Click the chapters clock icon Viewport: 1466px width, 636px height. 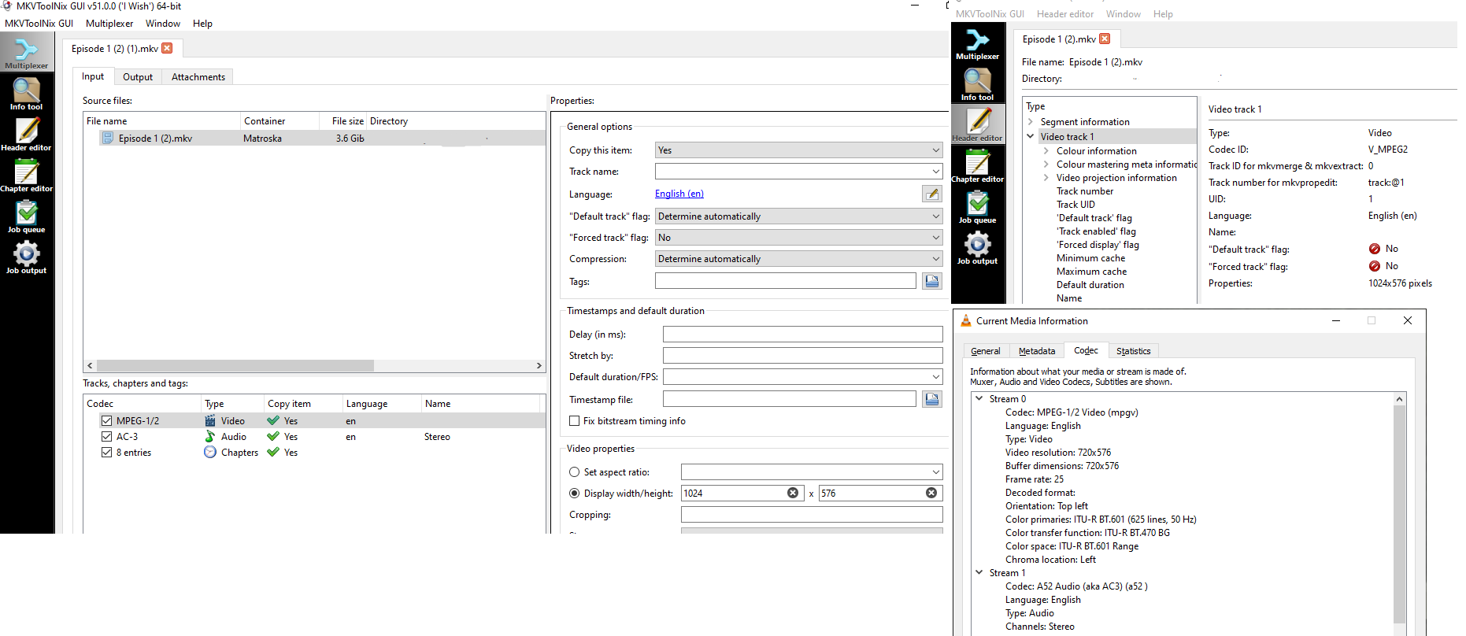[210, 452]
